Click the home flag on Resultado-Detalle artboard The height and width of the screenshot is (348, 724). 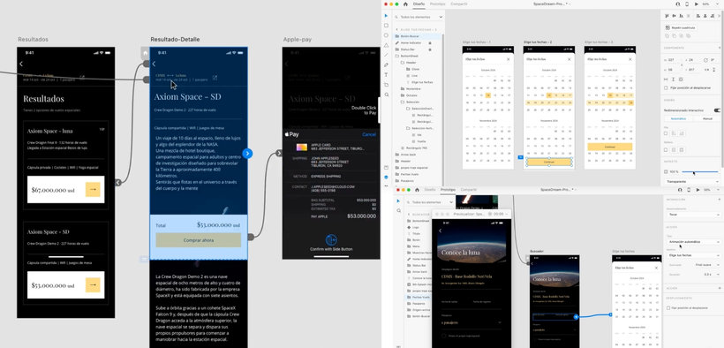pos(146,53)
